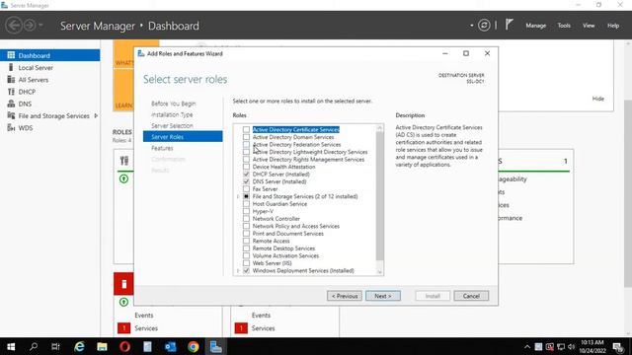632x355 pixels.
Task: Go to Installation Type wizard step
Action: click(x=172, y=114)
